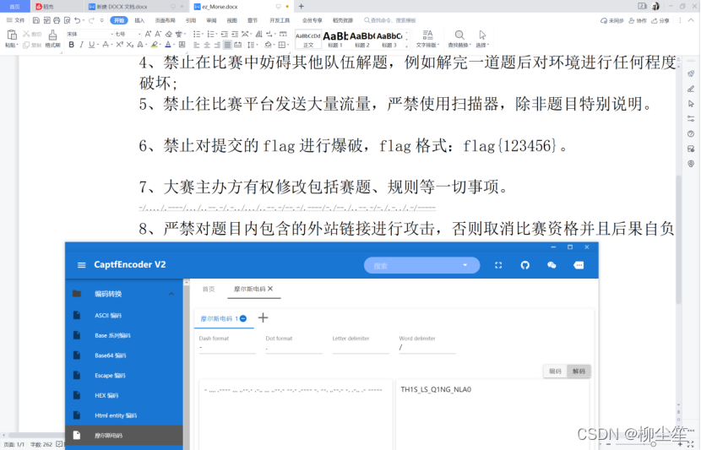Click the CaptfEncoder search field

click(421, 265)
